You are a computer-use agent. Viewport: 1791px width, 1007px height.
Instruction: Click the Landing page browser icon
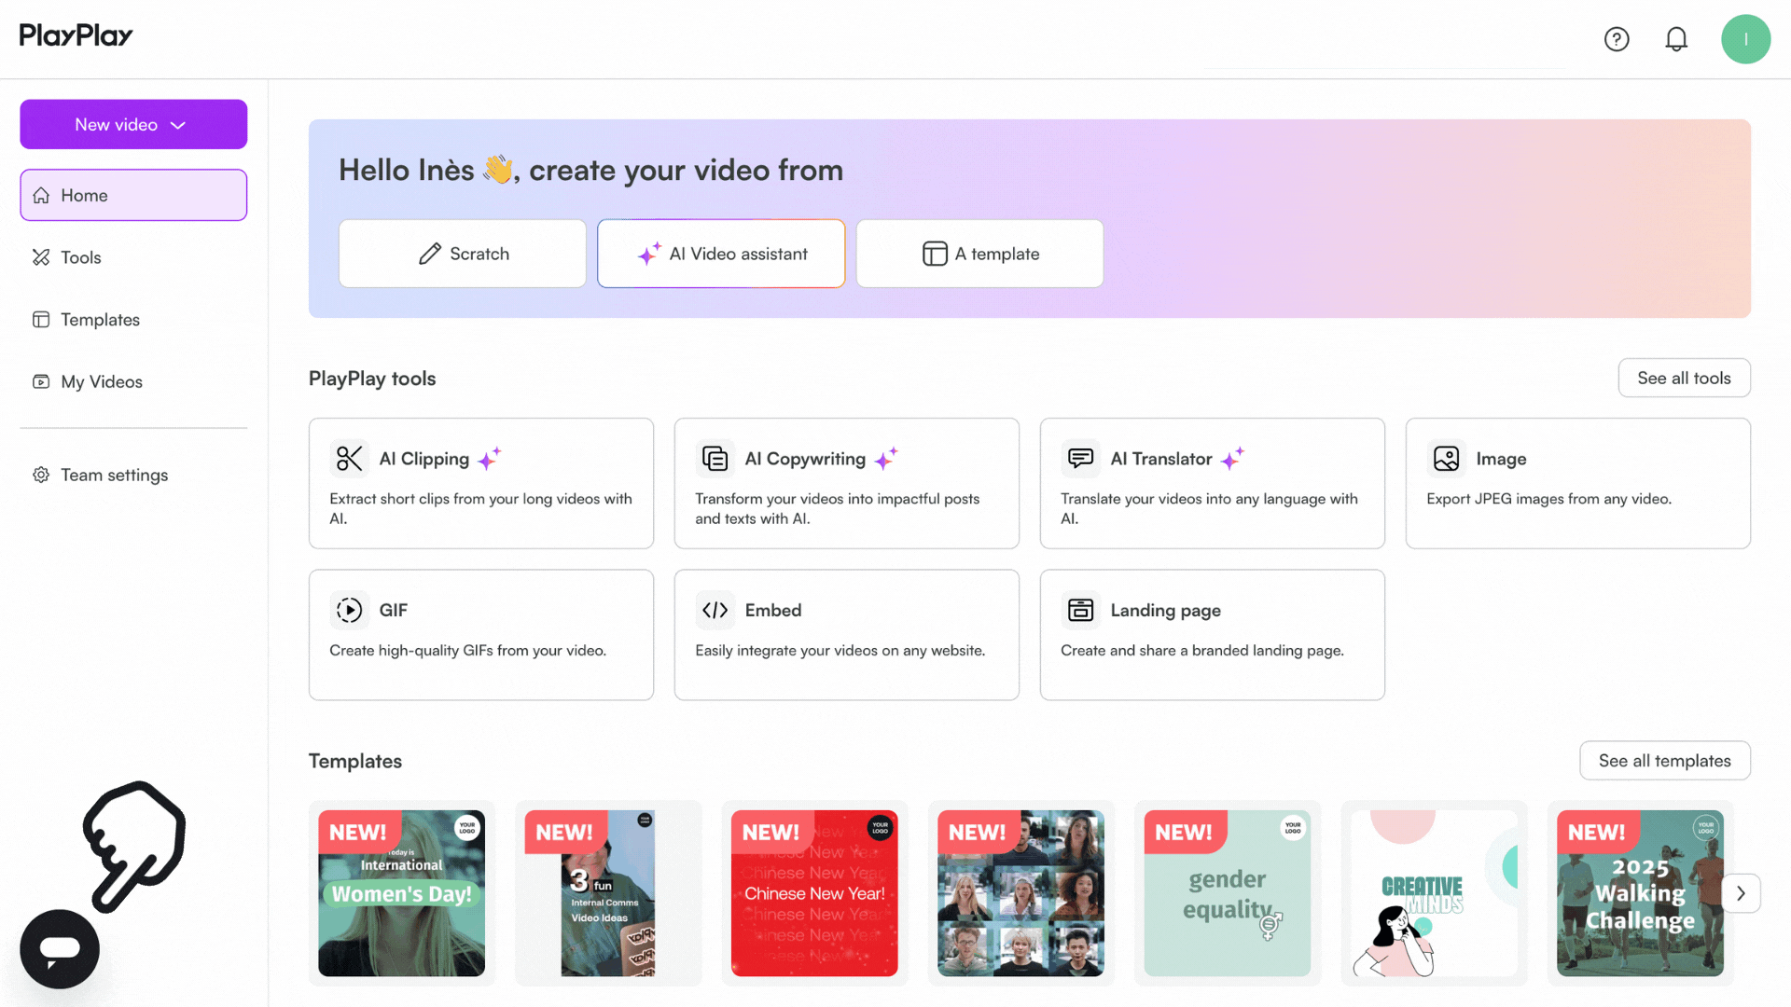[x=1080, y=610]
